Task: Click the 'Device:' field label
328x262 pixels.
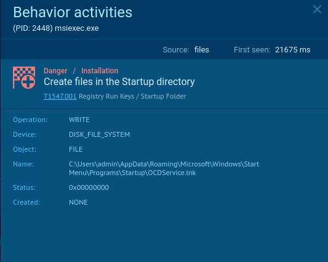Action: [x=25, y=134]
